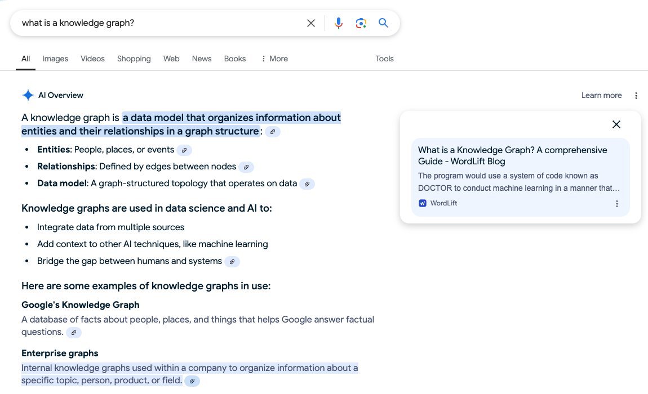Open source link after Enterprise graphs description
648x394 pixels.
pos(192,381)
